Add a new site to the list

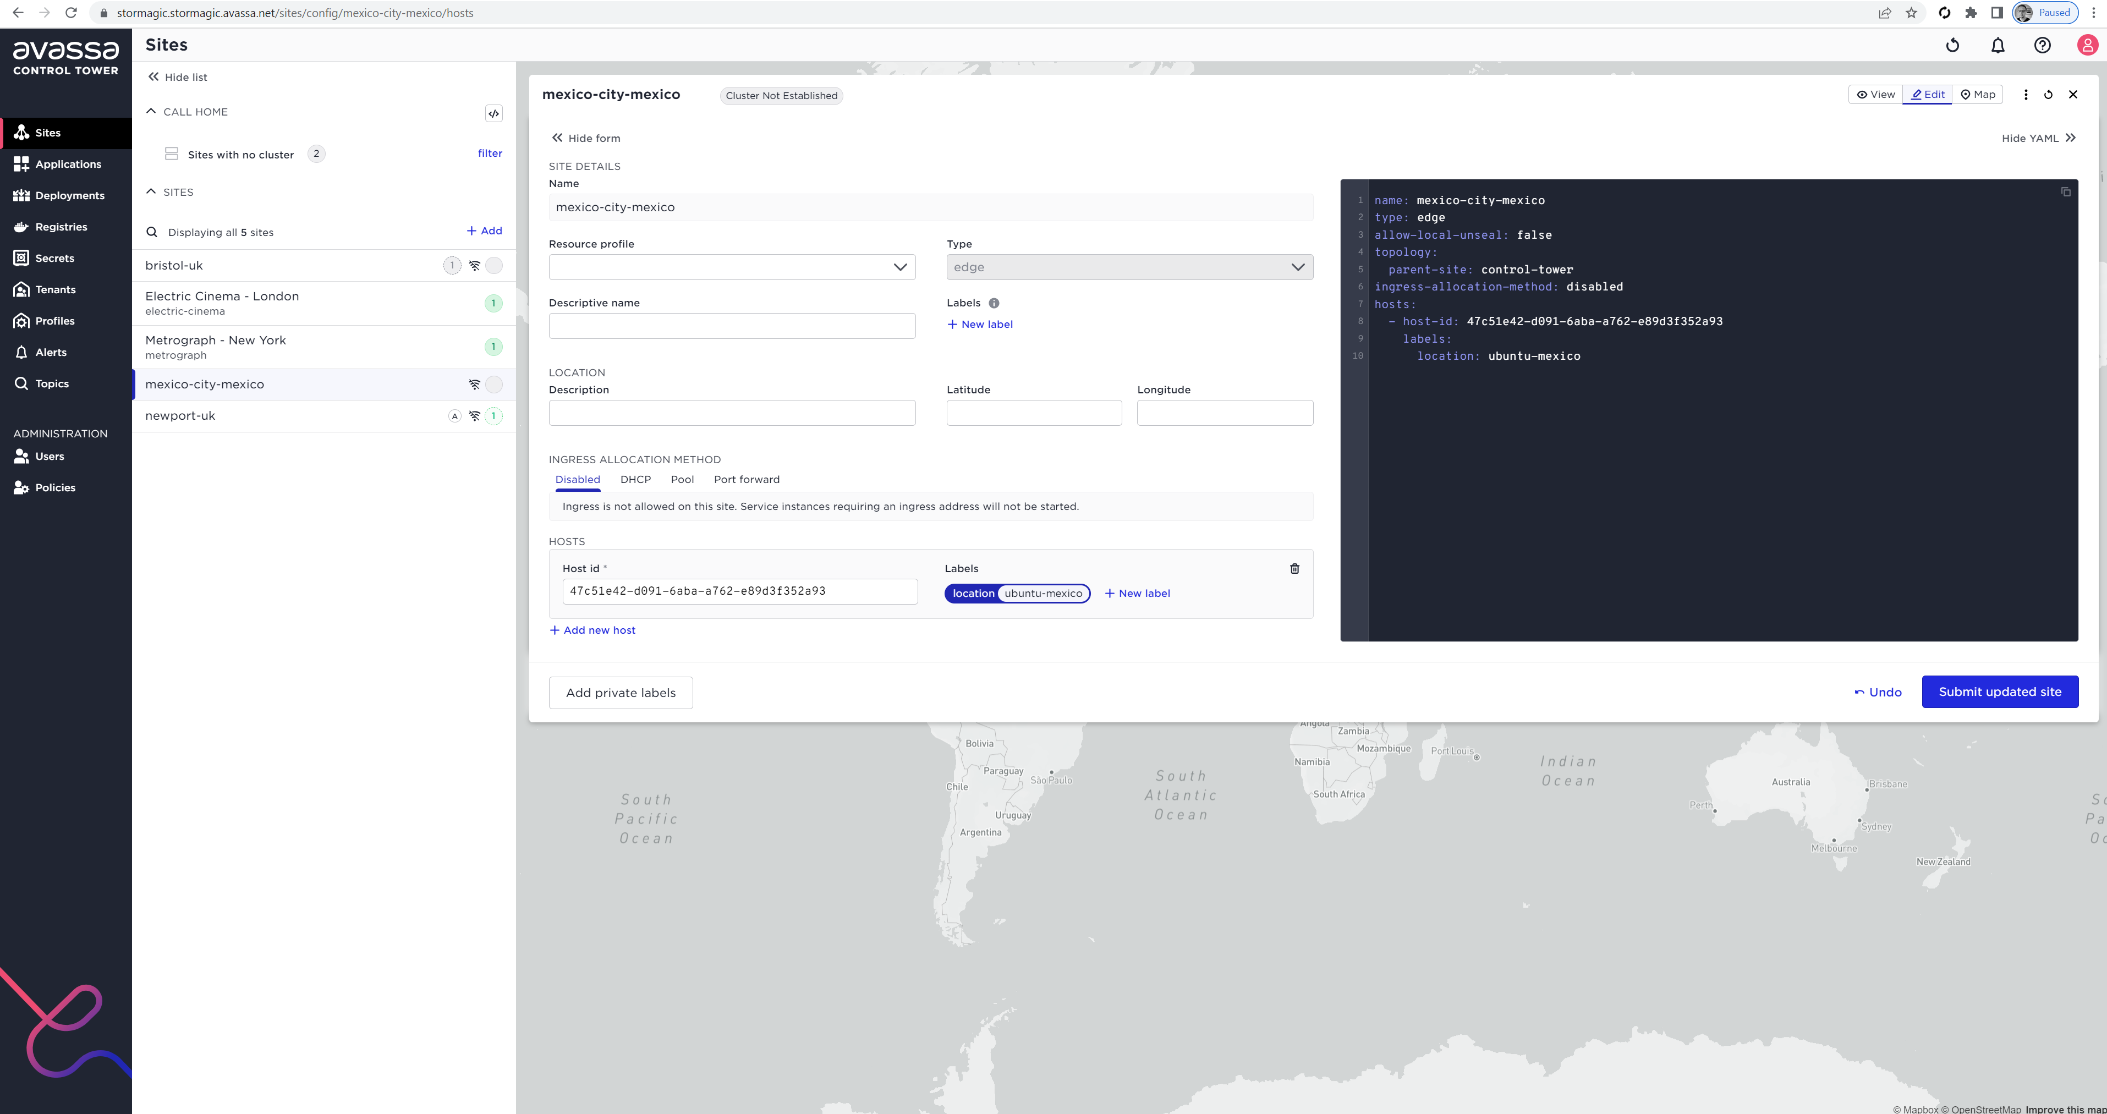484,231
